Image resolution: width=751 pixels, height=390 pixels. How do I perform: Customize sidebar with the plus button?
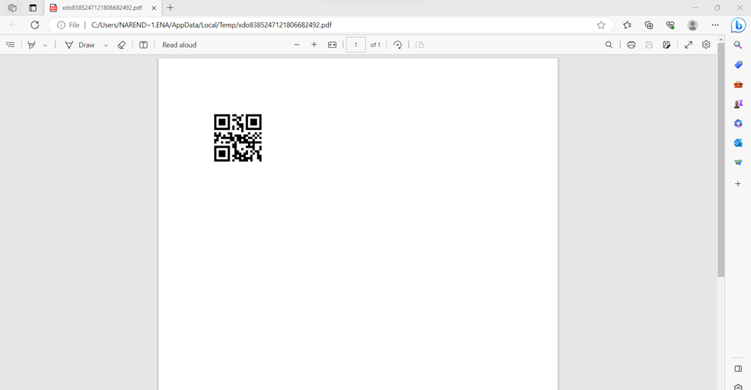point(738,184)
